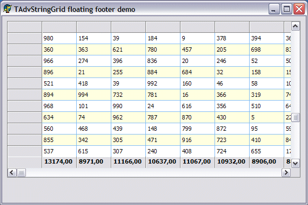Select the cell with value 378
The height and width of the screenshot is (205, 308).
click(232, 38)
